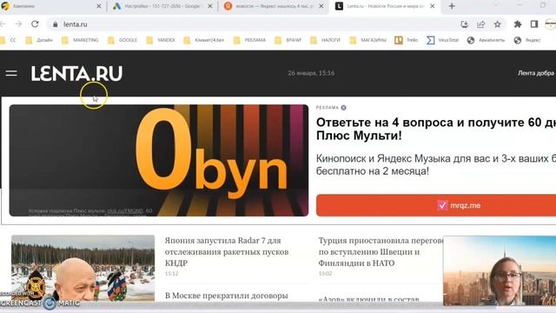
Task: Open article В Москве прекратили договоры
Action: coord(226,296)
